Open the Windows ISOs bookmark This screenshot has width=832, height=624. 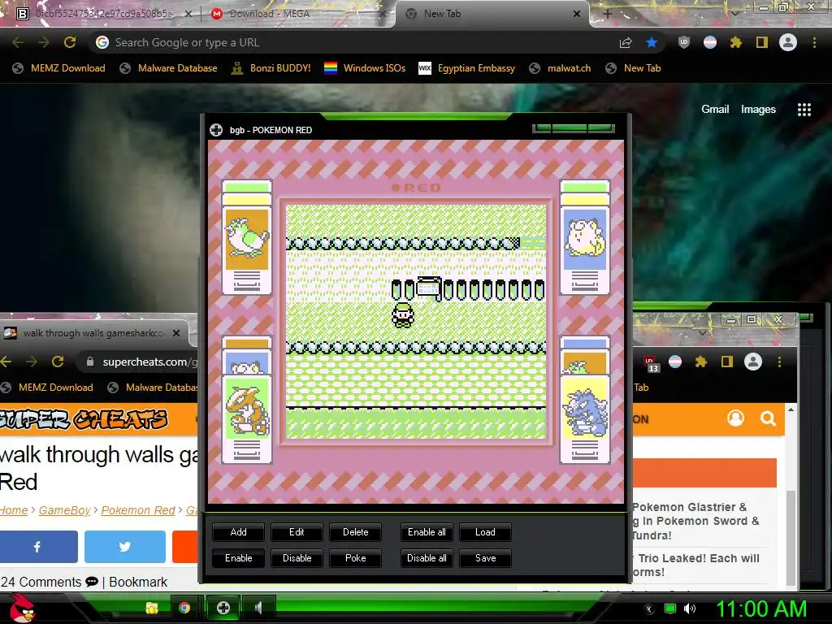click(365, 68)
